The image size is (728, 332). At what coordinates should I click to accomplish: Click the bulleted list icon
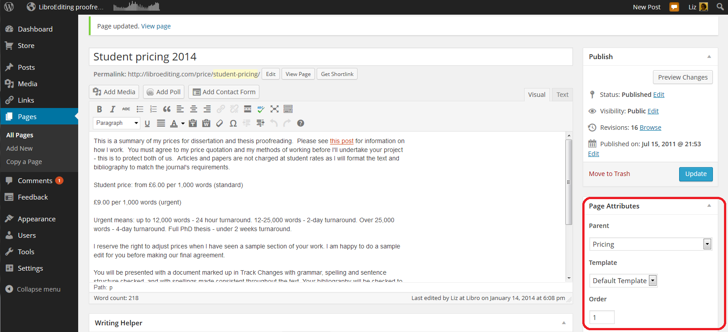(140, 109)
